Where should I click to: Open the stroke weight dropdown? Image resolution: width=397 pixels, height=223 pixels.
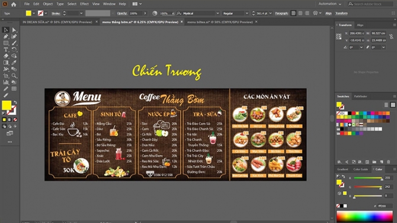[81, 13]
